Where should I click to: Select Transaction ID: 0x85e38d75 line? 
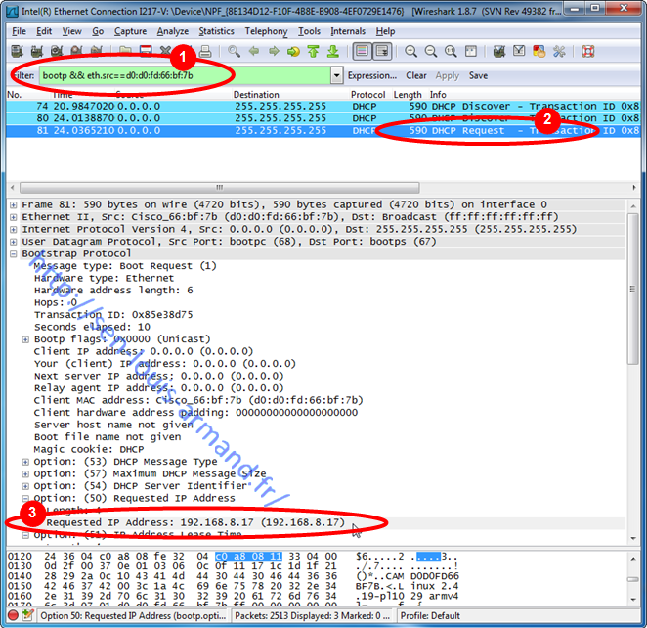[x=113, y=315]
